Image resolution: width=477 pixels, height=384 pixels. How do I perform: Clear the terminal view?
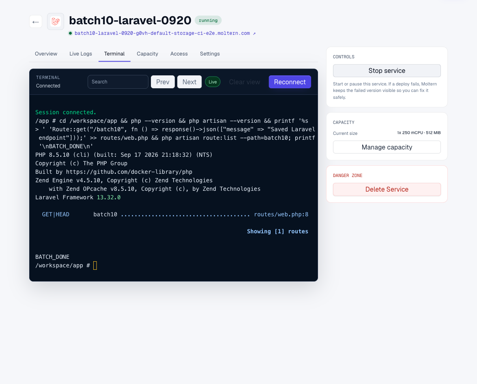tap(245, 82)
